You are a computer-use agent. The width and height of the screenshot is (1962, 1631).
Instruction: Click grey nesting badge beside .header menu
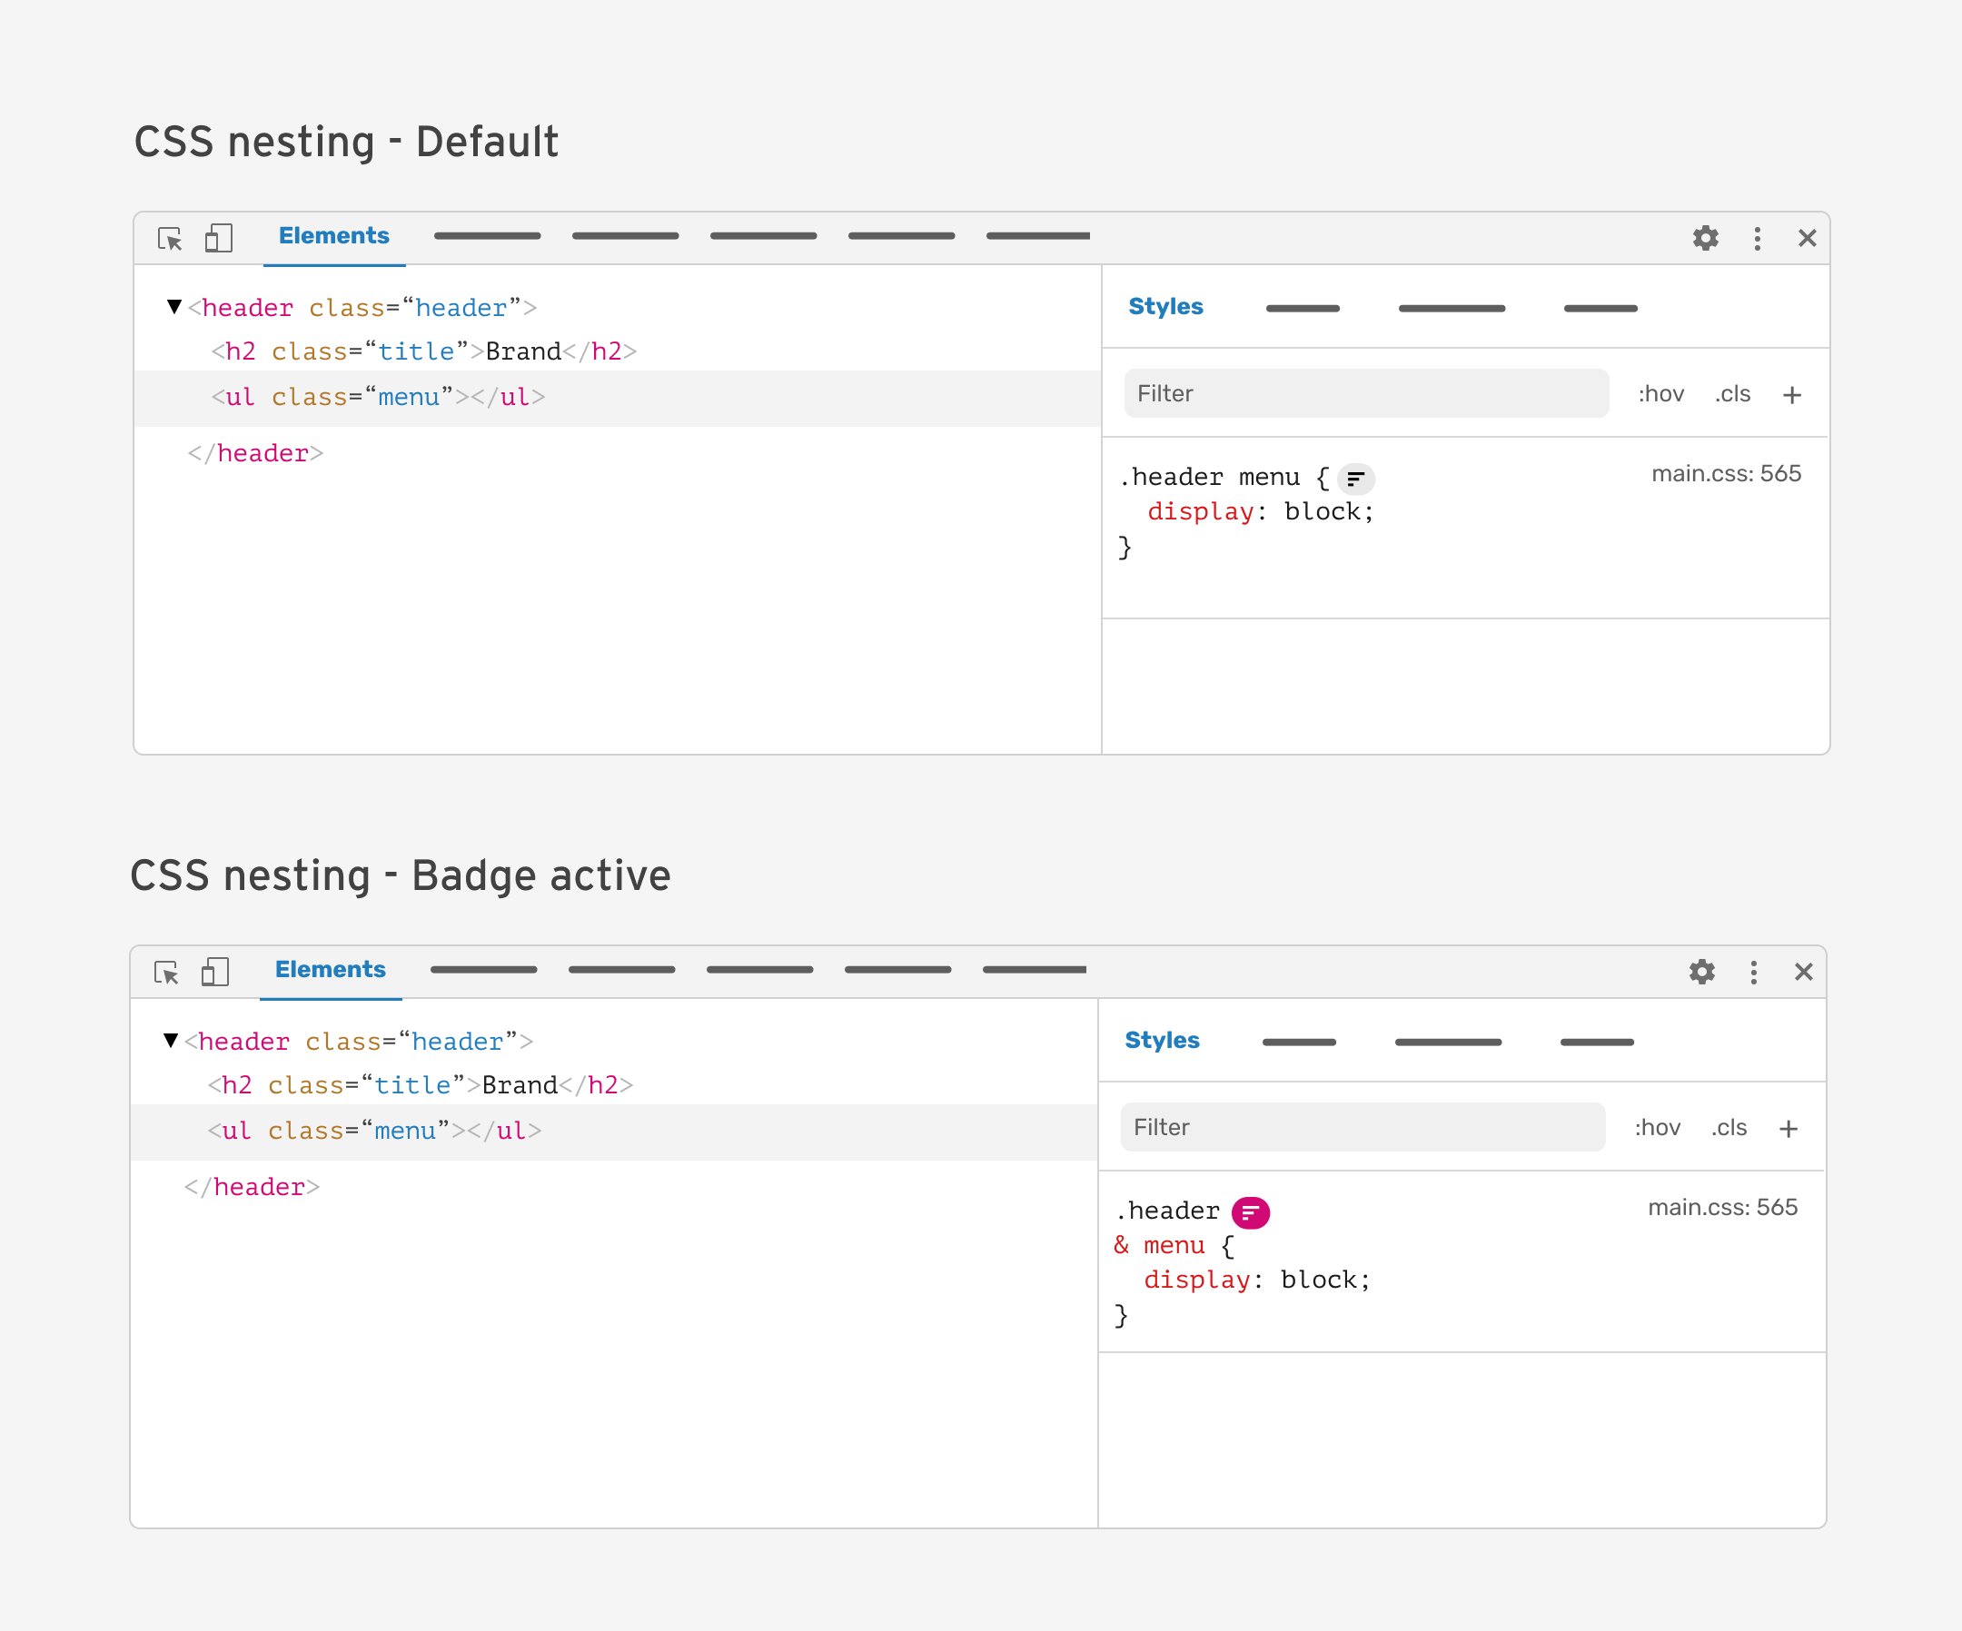1354,479
